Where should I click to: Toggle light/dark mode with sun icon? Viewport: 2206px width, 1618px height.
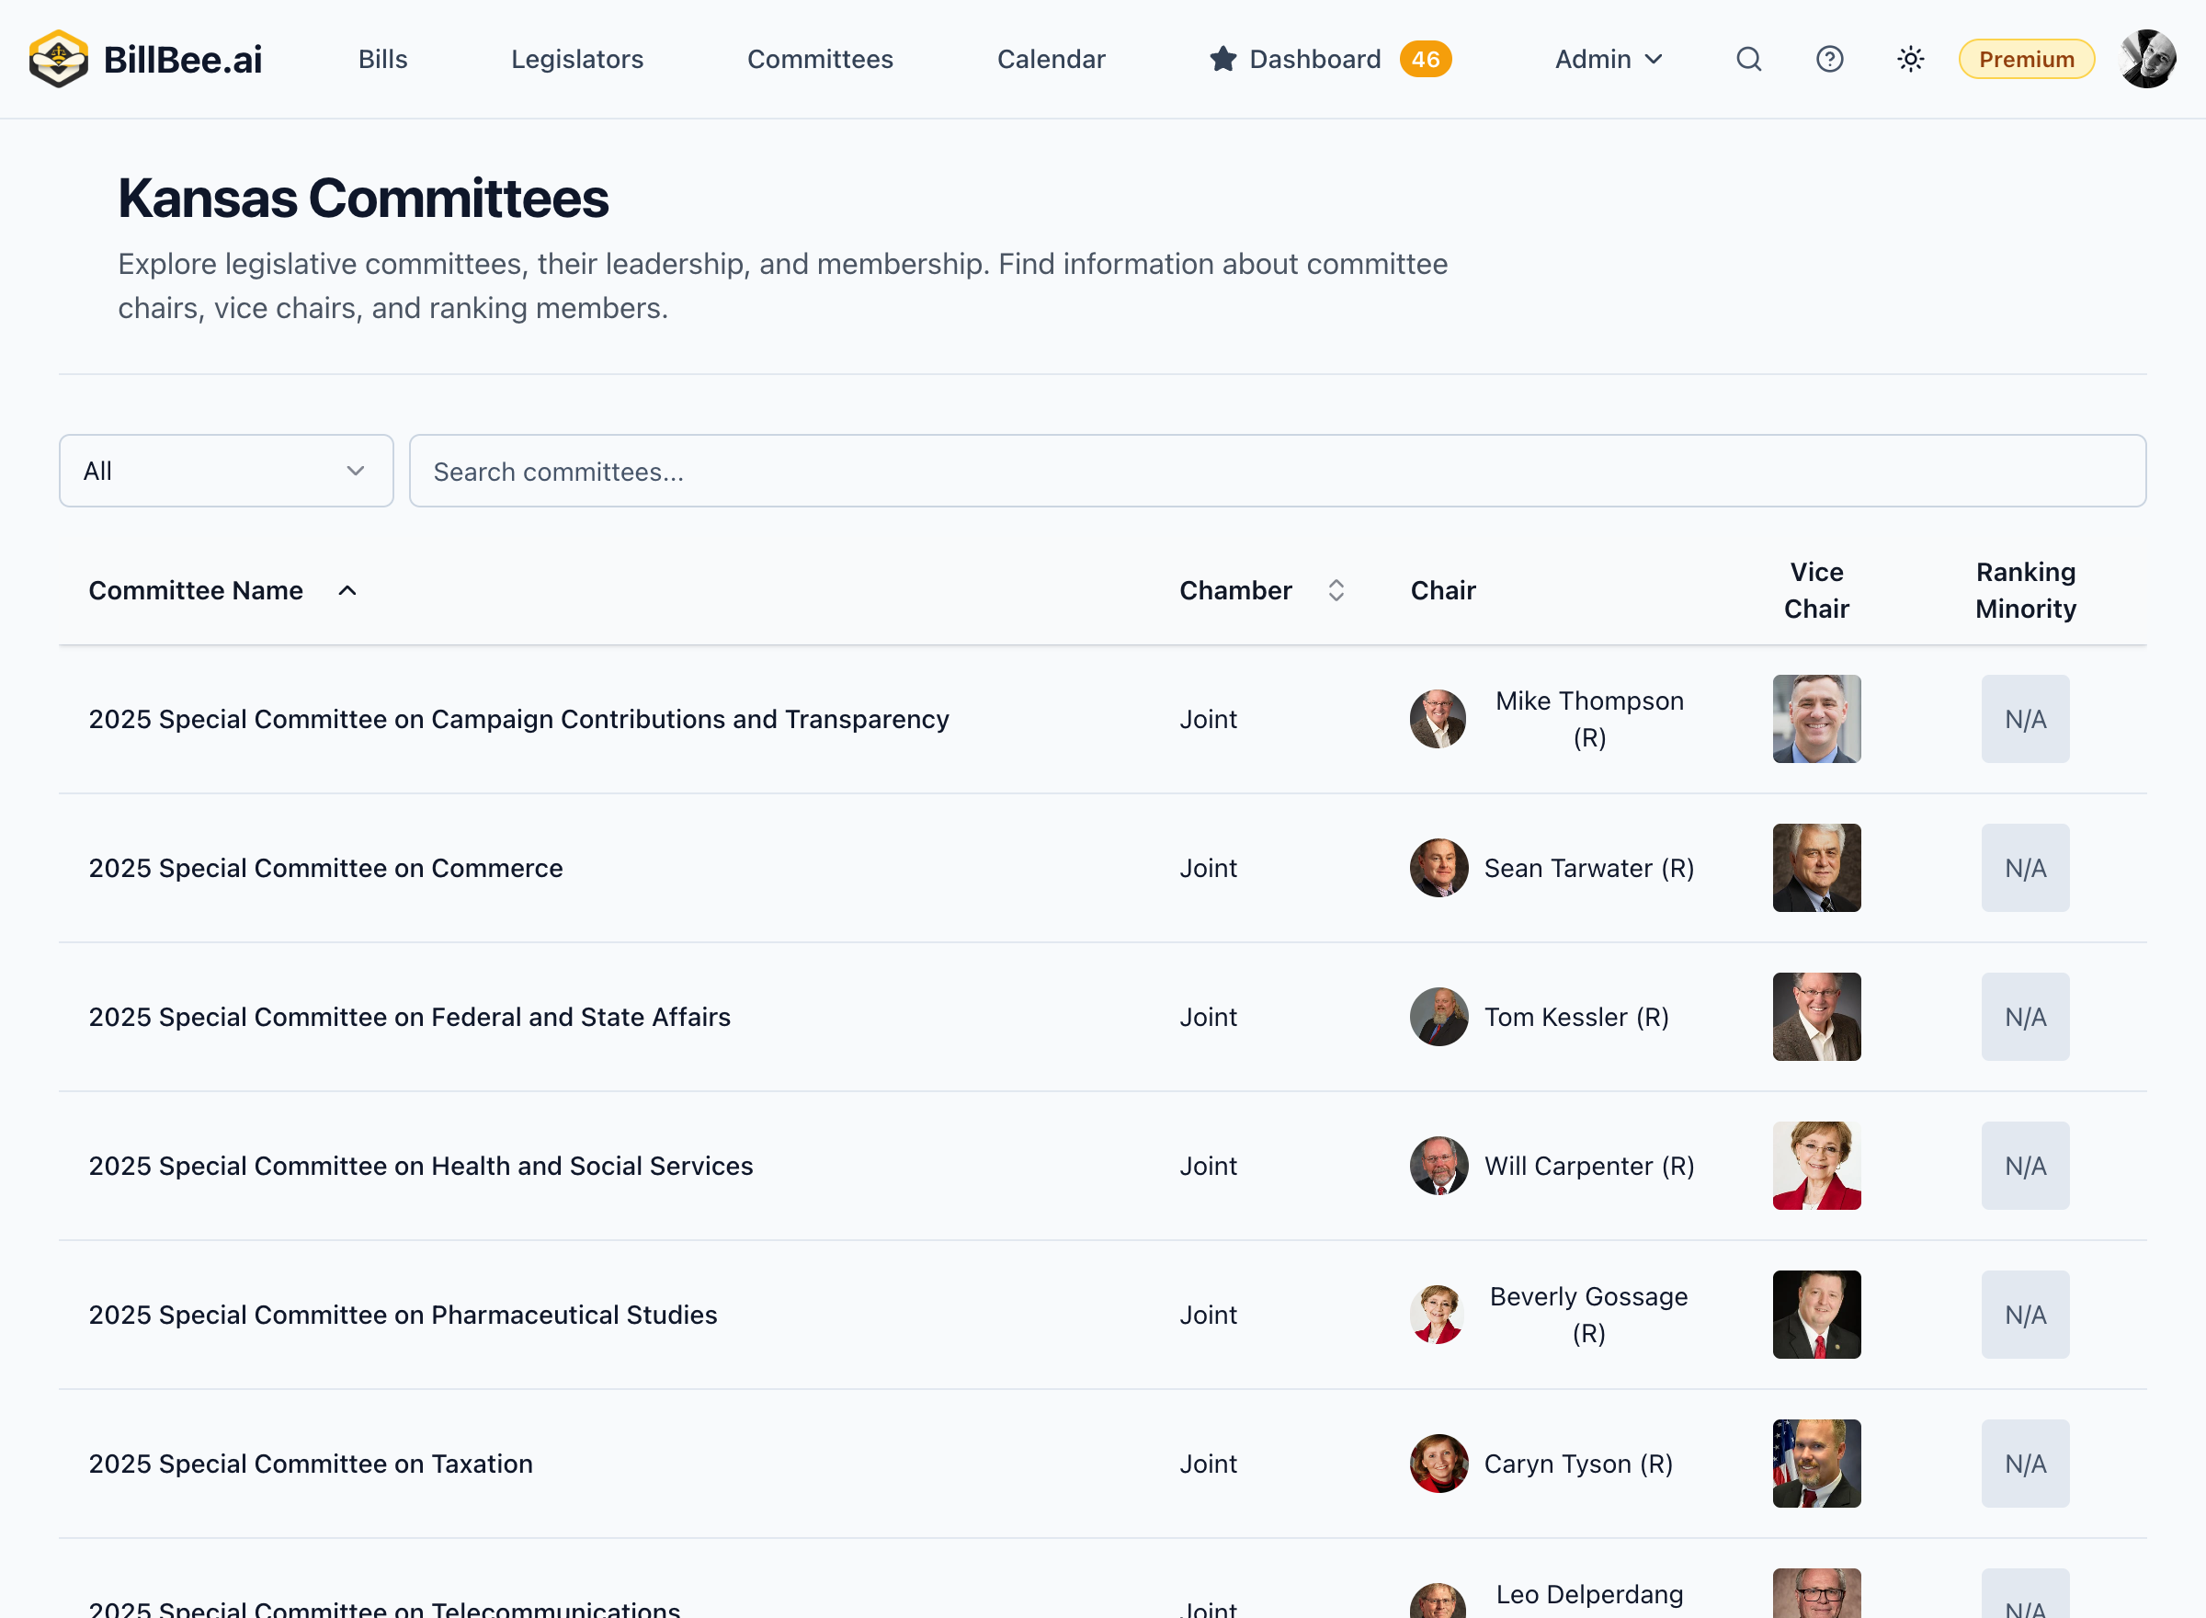point(1909,59)
